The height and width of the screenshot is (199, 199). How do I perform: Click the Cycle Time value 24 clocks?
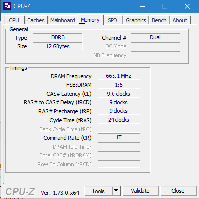tap(119, 120)
